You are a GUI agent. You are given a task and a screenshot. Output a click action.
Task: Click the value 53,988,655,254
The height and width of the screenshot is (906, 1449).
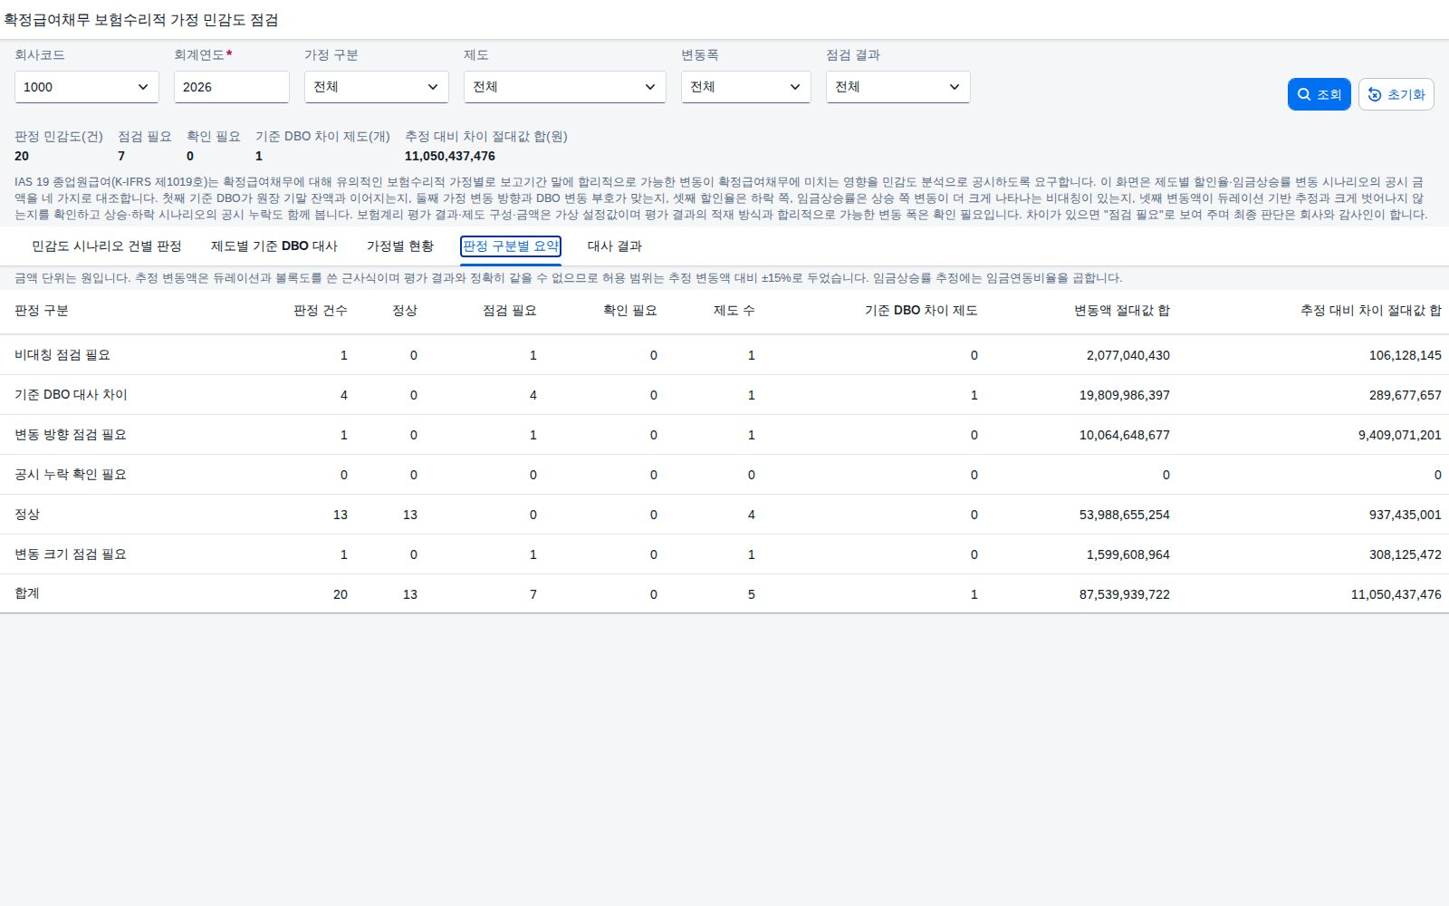(1125, 515)
